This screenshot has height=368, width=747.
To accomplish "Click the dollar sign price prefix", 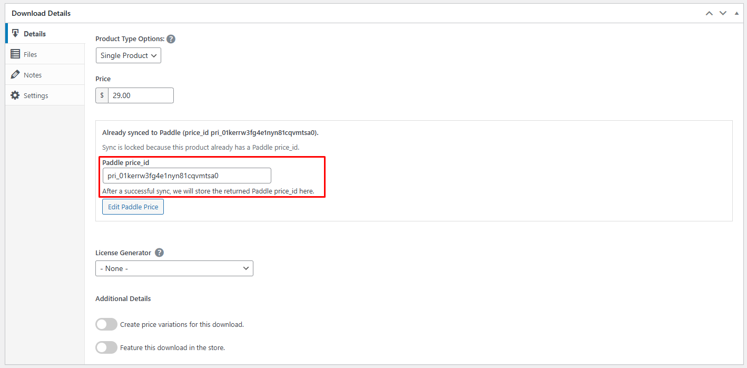I will 102,95.
